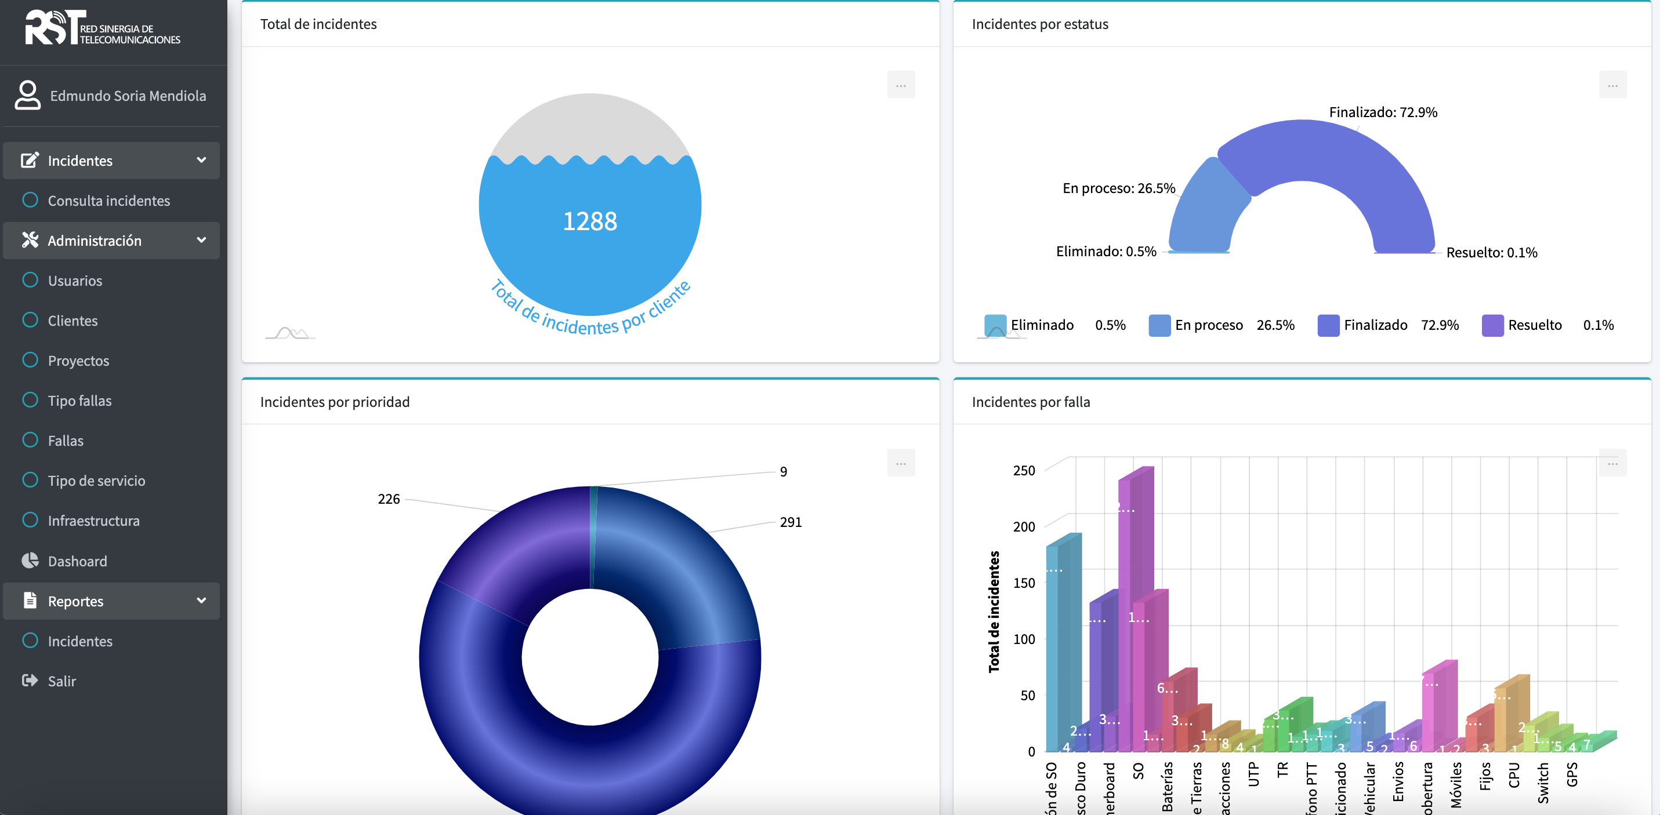Screen dimensions: 1660x815
Task: Open Infraestructura section
Action: coord(93,520)
